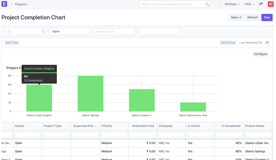Image resolution: width=276 pixels, height=160 pixels.
Task: Create a new project with New button
Action: click(x=267, y=17)
